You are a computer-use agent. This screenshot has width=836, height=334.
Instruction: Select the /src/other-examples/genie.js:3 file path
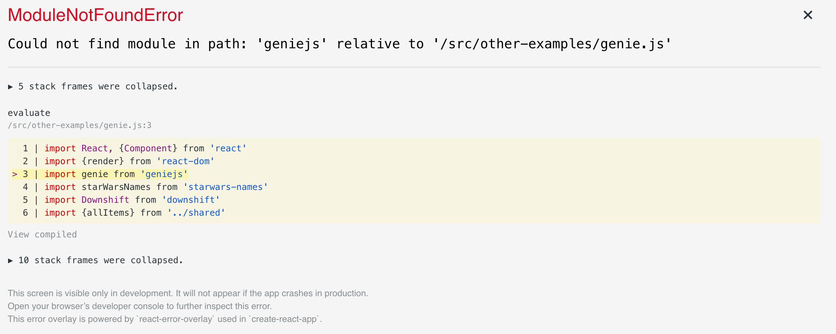[x=79, y=125]
